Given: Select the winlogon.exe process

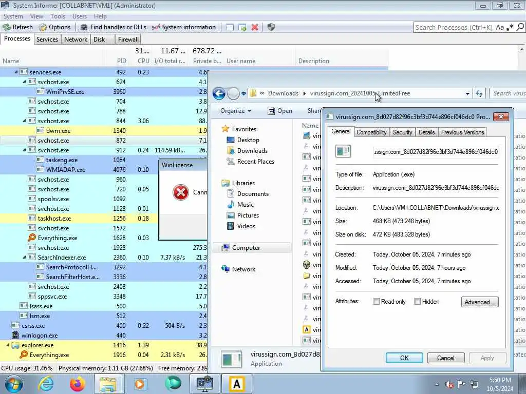Looking at the screenshot, I should point(104,336).
